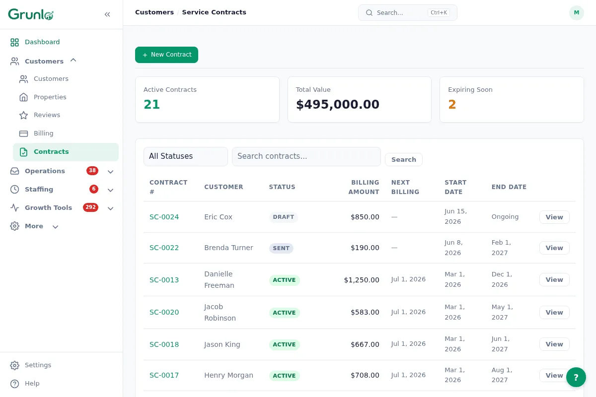View contract SC-0022
Screen dimensions: 596x397
pyautogui.click(x=554, y=248)
